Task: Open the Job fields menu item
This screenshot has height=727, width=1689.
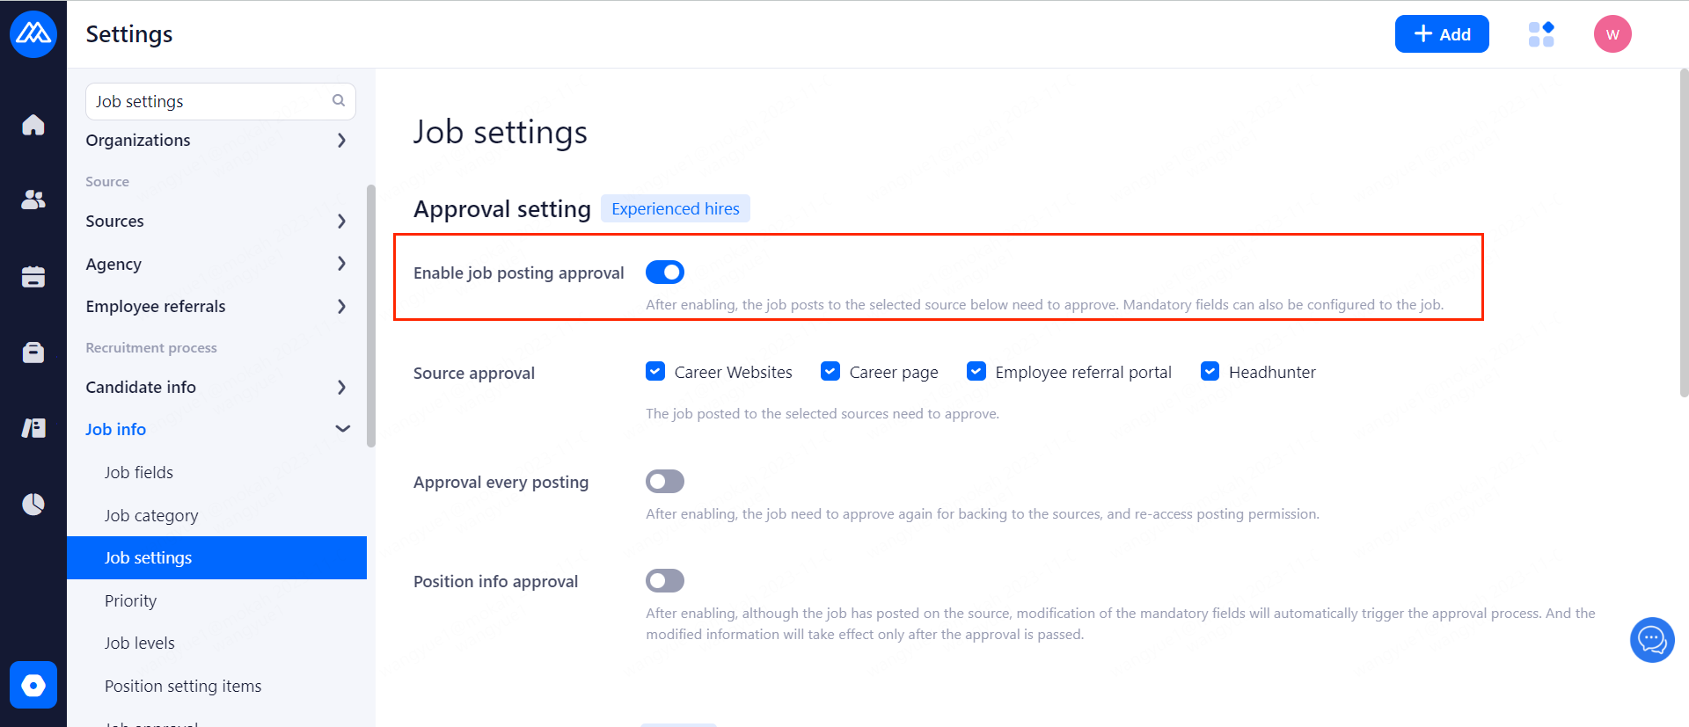Action: tap(139, 473)
